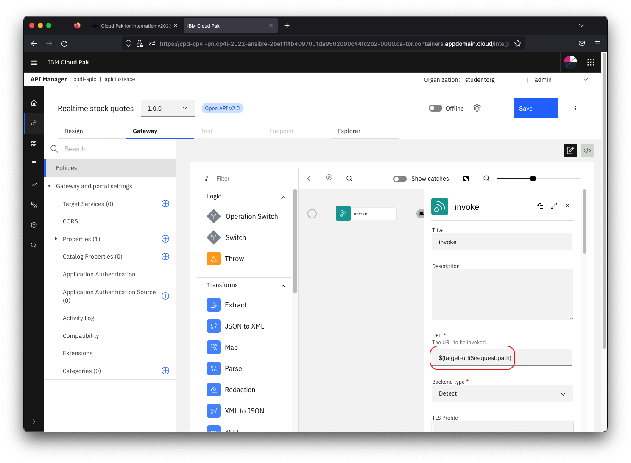Toggle the Offline switch
Viewport: 631px width, 463px height.
[x=436, y=108]
